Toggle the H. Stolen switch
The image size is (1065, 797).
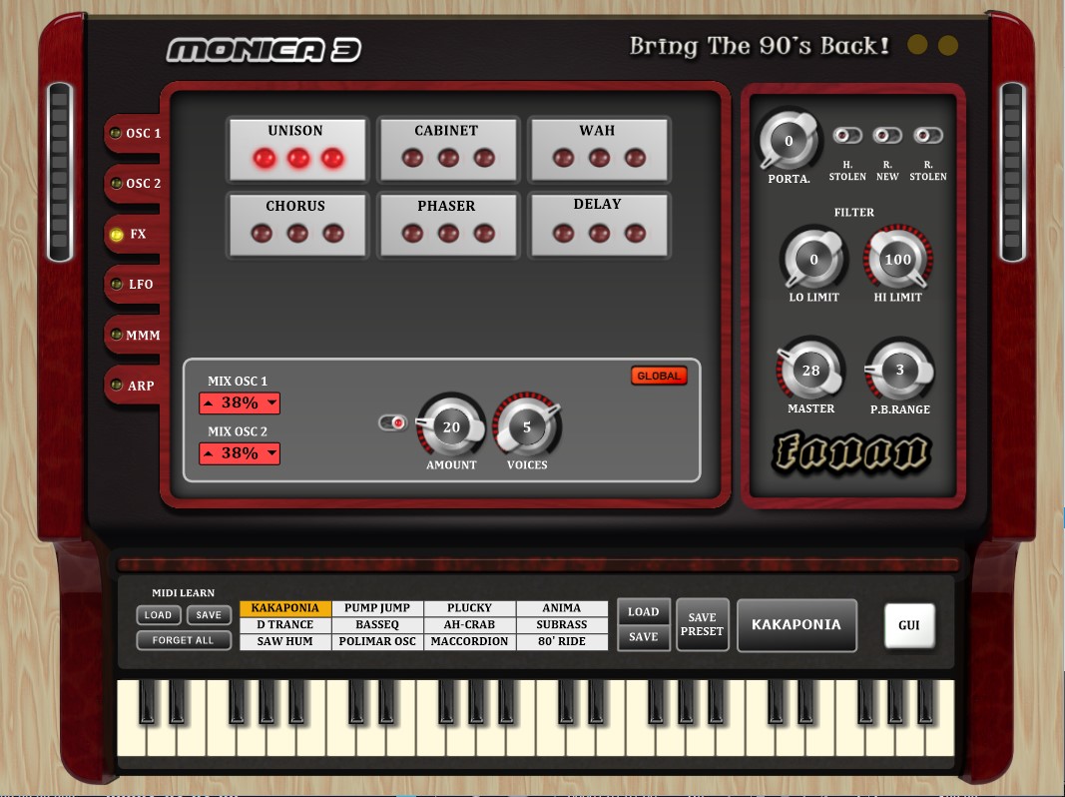point(847,136)
